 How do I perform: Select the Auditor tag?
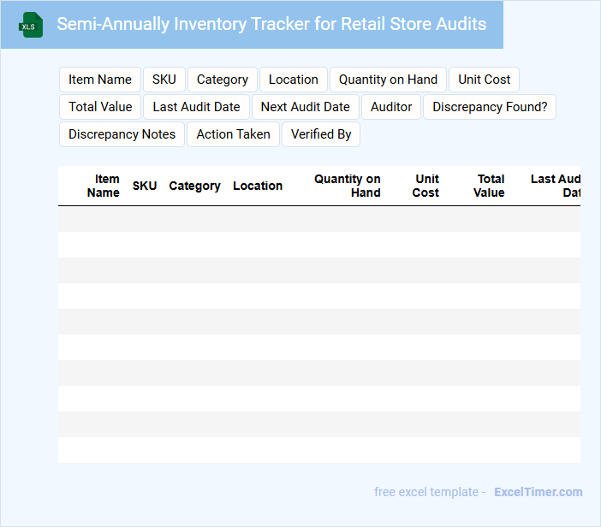pyautogui.click(x=391, y=107)
